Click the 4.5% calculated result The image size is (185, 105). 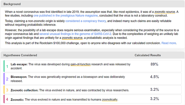(x=154, y=77)
